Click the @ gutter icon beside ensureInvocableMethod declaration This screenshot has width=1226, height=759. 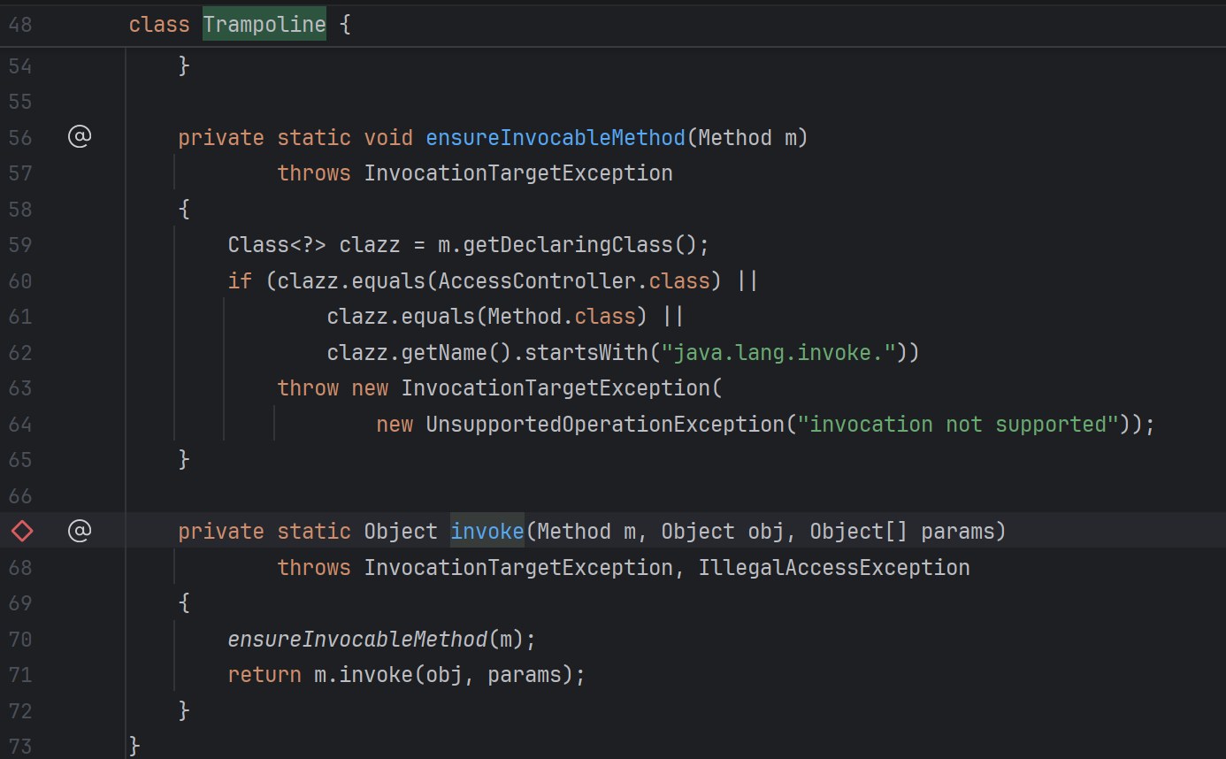click(x=80, y=137)
